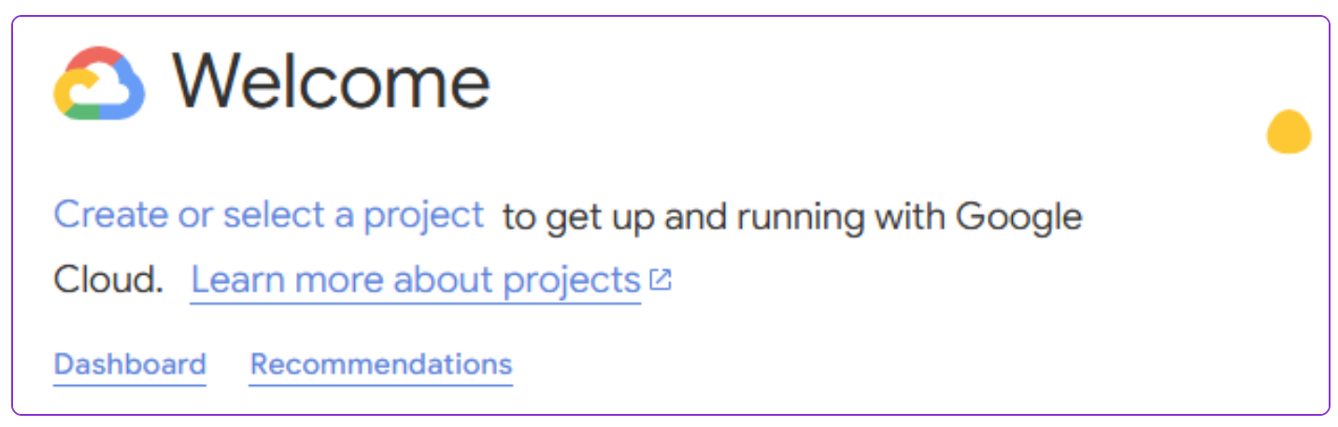Click the Welcome heading
The width and height of the screenshot is (1338, 427).
331,82
